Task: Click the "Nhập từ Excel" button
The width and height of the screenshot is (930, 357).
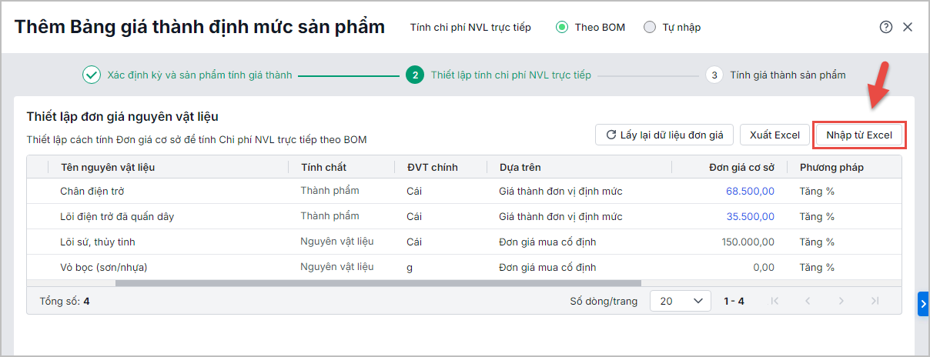Action: tap(859, 135)
